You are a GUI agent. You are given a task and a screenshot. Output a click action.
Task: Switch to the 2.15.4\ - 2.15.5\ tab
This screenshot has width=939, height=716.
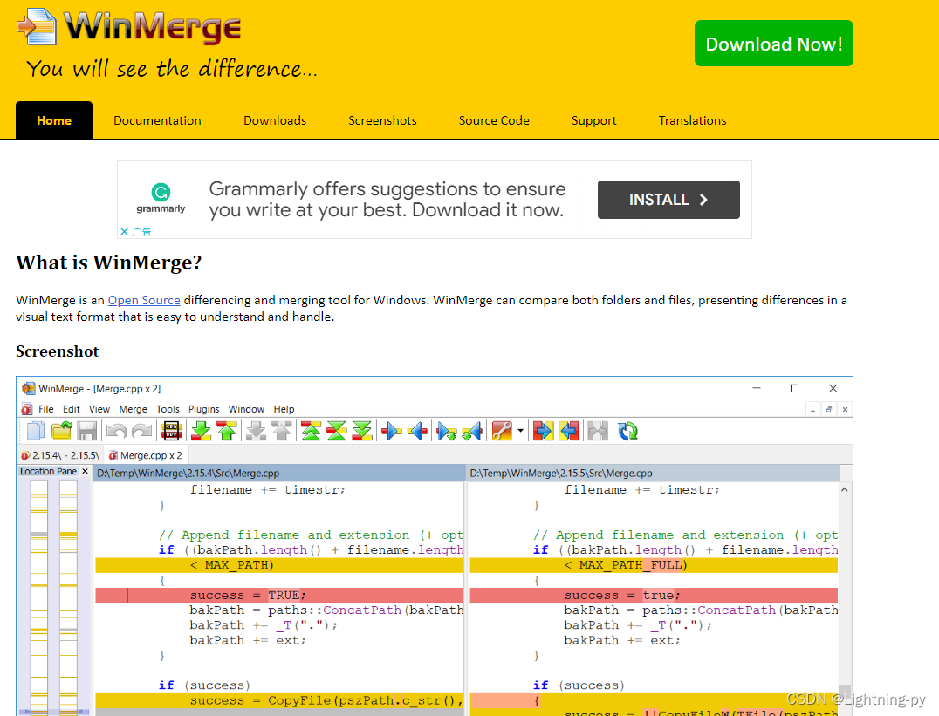(x=60, y=455)
